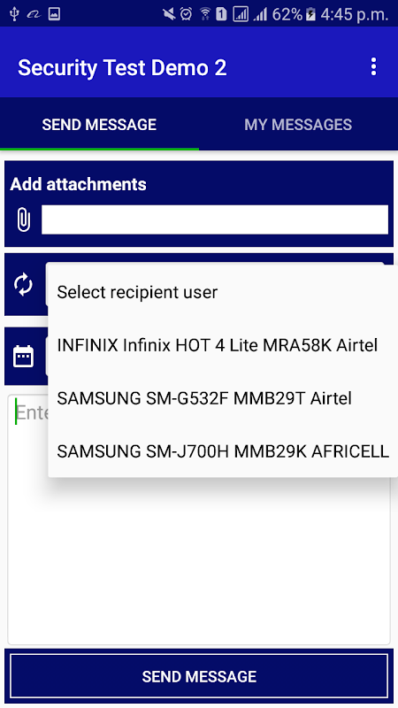Focus the attachments input field

(215, 219)
